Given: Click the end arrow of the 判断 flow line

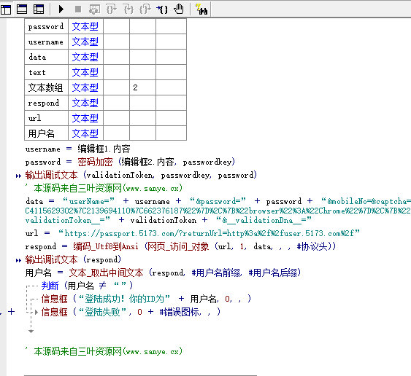Looking at the screenshot, I should tap(31, 332).
